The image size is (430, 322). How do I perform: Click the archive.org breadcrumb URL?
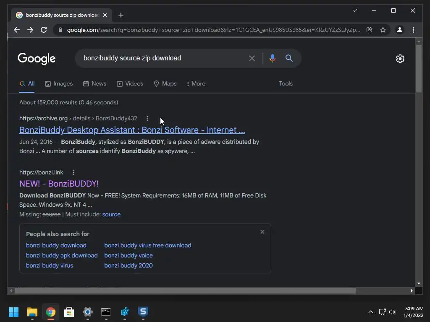78,118
